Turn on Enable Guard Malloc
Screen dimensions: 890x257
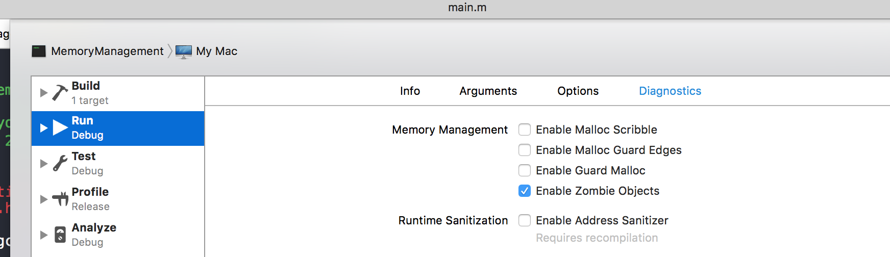coord(525,170)
